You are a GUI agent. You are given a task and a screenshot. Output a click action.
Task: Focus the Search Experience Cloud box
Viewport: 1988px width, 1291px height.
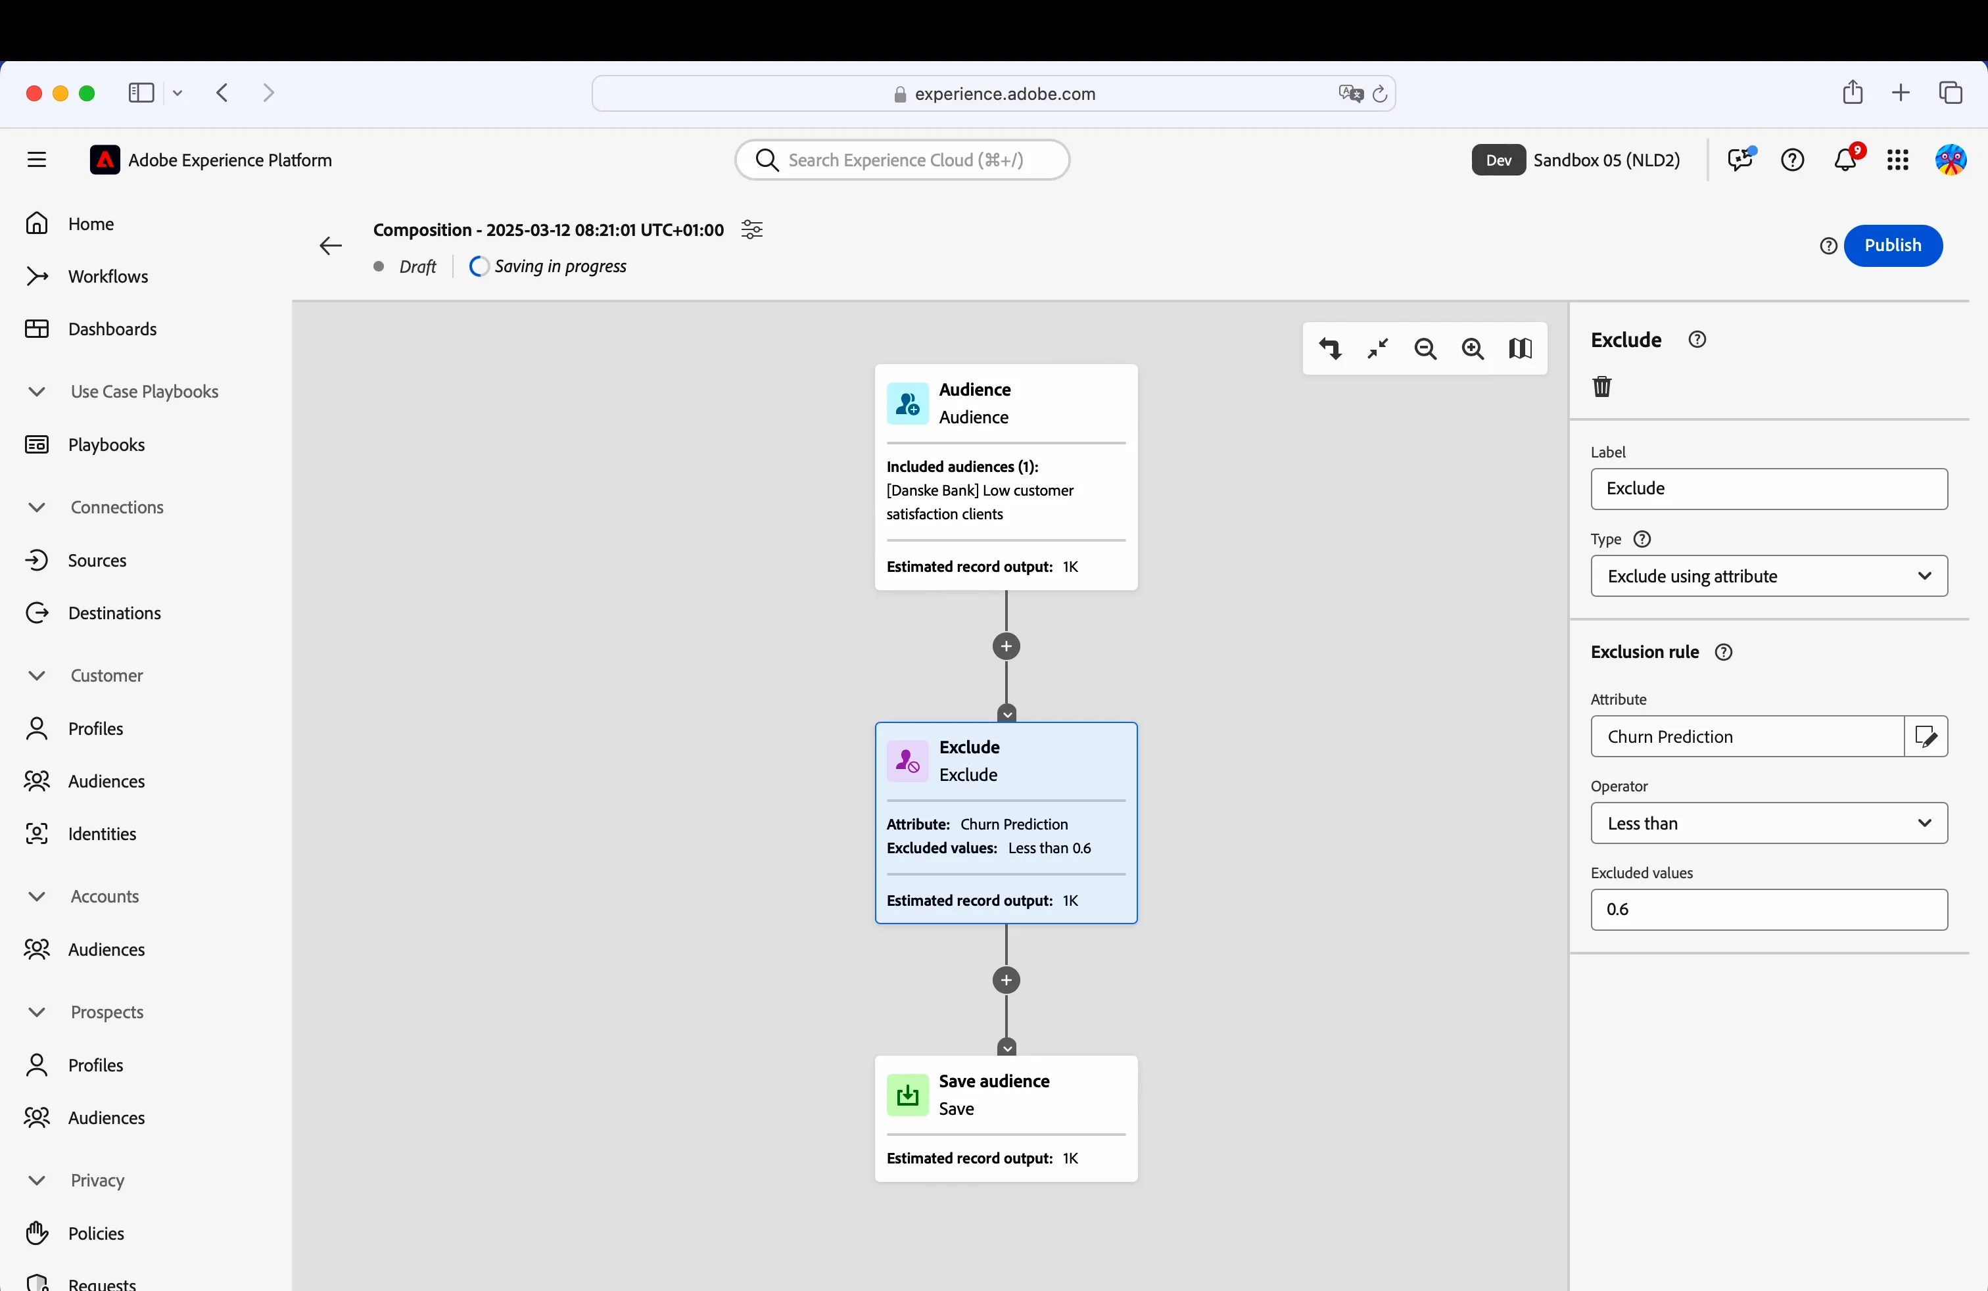902,160
